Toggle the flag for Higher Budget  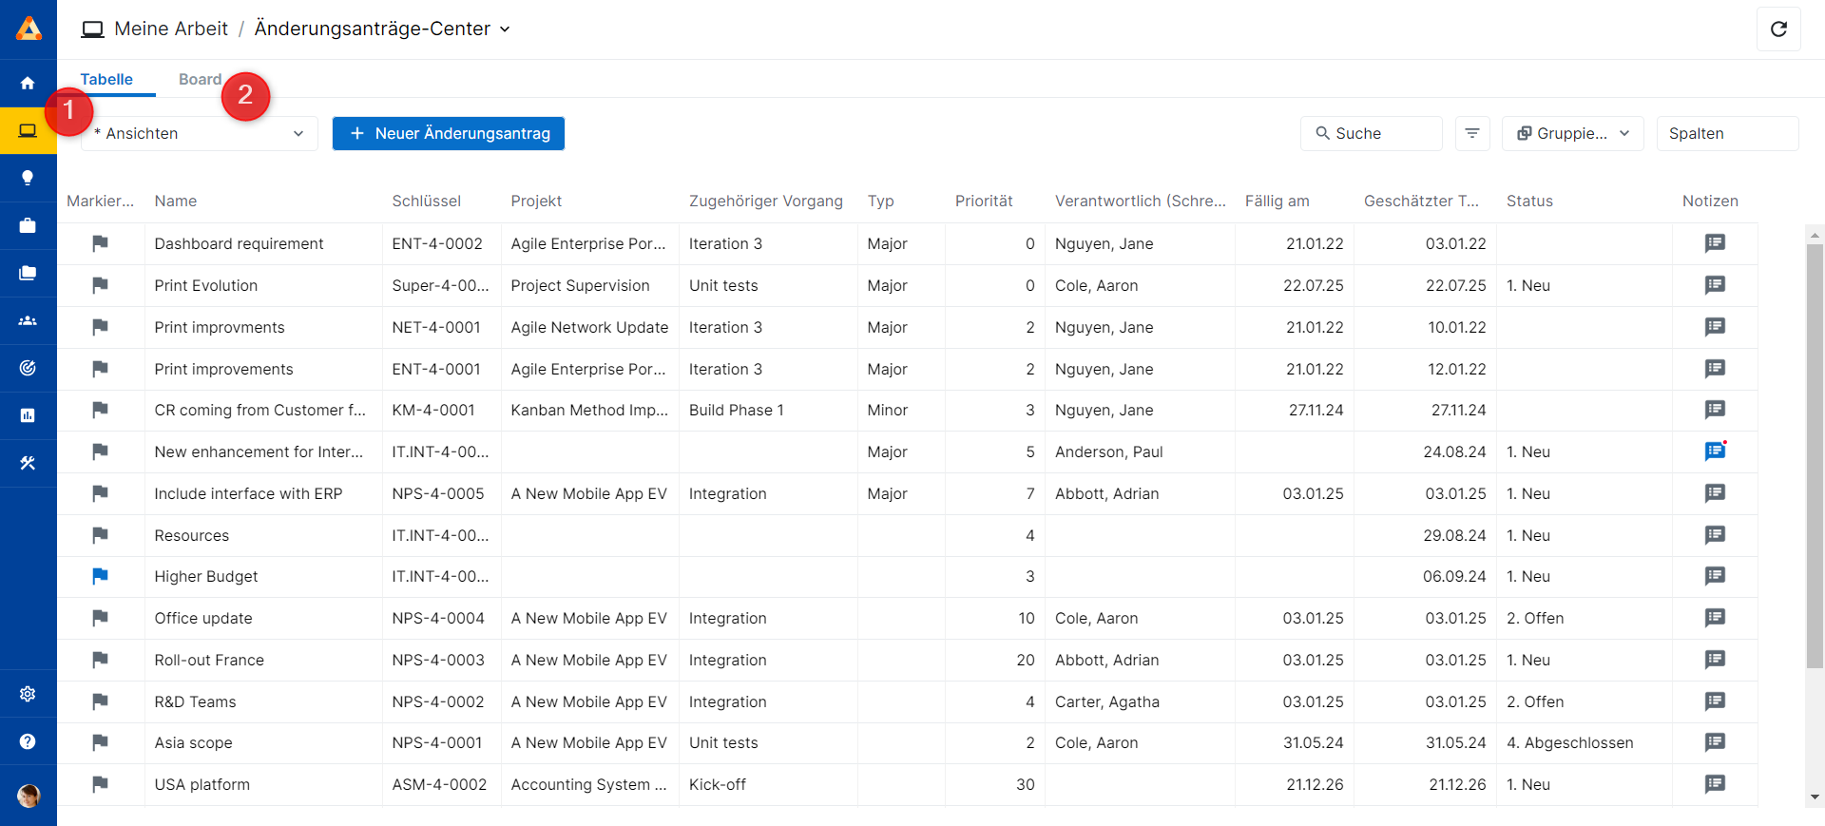100,576
